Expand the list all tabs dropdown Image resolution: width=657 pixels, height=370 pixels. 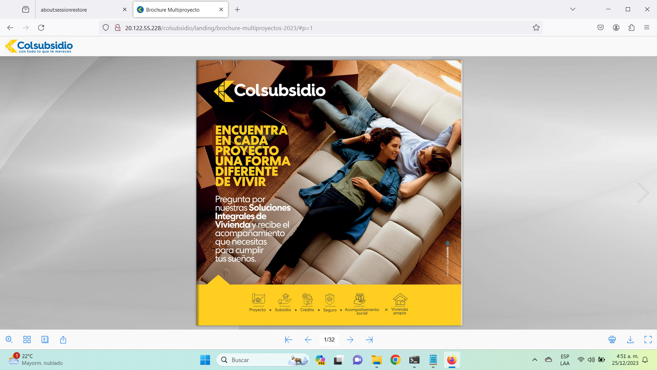[572, 9]
